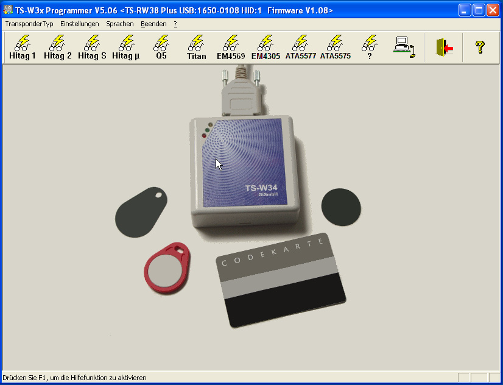Select the Titan transponder type
The height and width of the screenshot is (385, 503).
coord(195,46)
